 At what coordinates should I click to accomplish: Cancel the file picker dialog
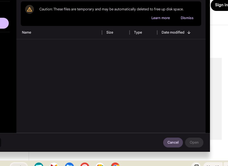click(173, 143)
